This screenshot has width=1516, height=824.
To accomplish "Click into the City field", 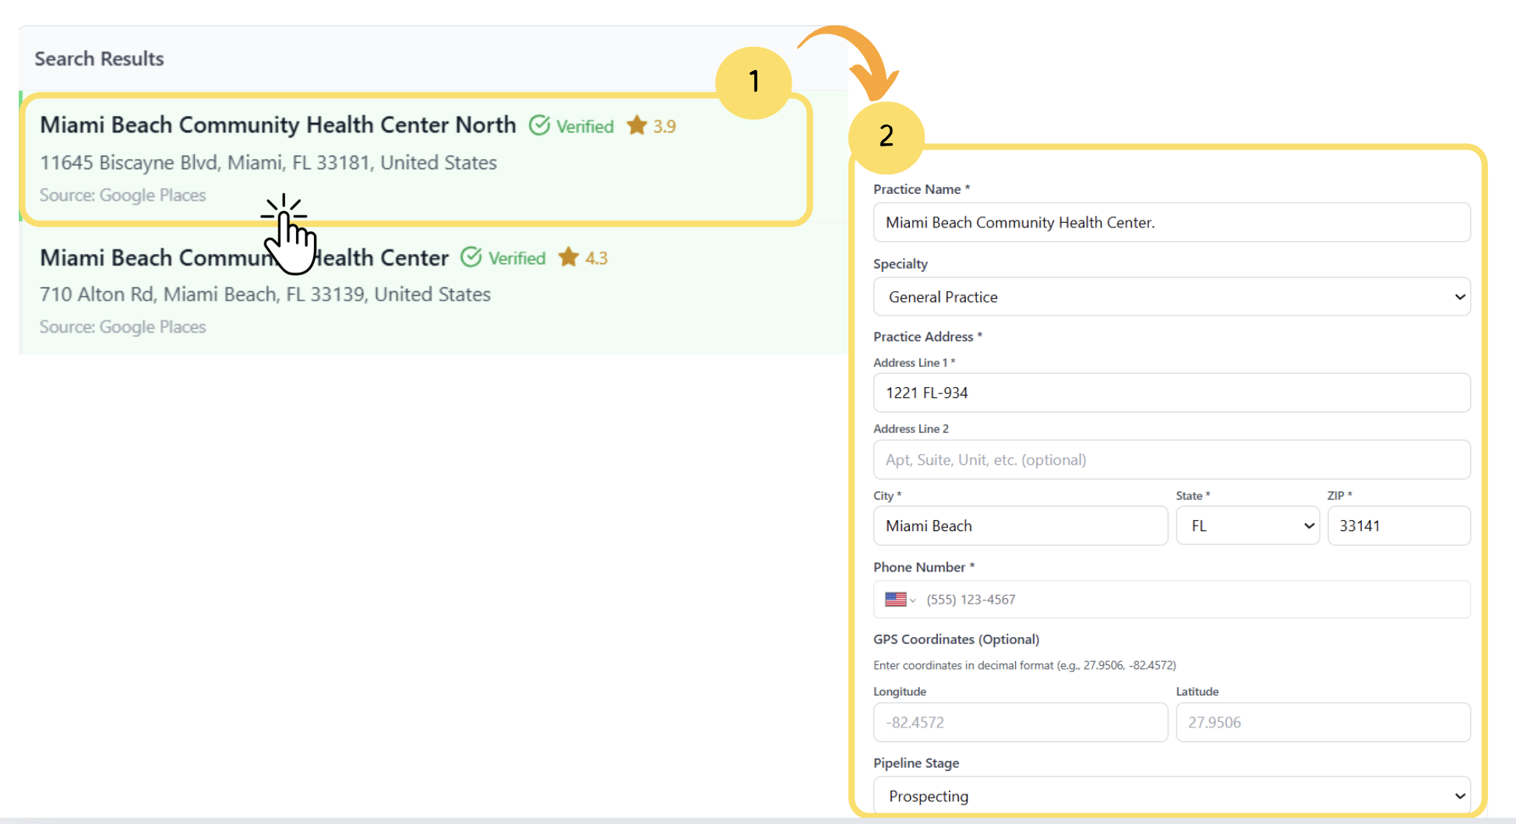I will pos(1020,526).
